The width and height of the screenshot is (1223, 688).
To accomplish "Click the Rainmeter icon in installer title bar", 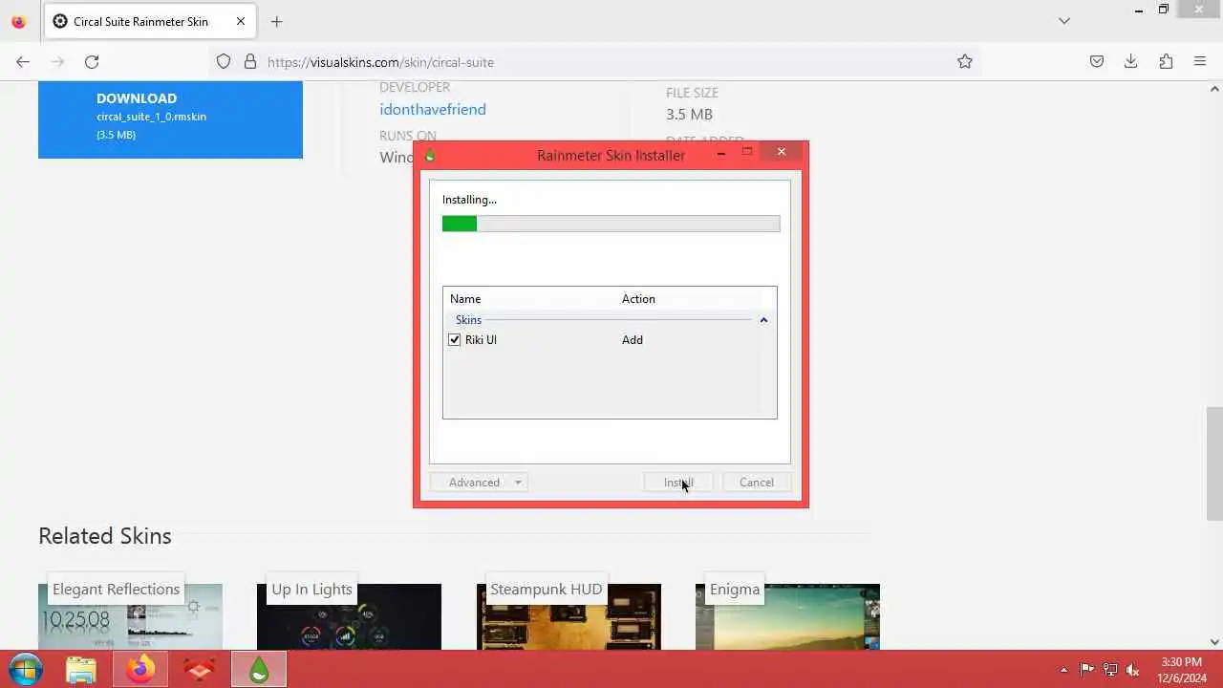I will coord(430,155).
